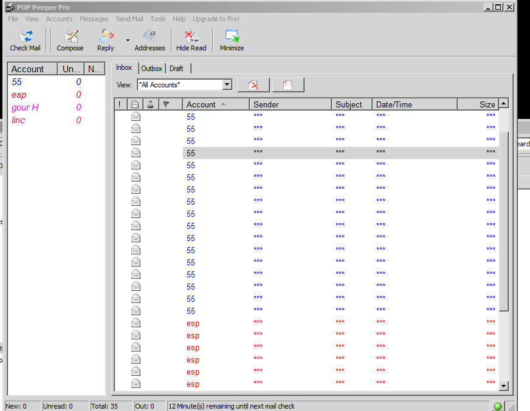Click the unread count for linc

pyautogui.click(x=78, y=120)
